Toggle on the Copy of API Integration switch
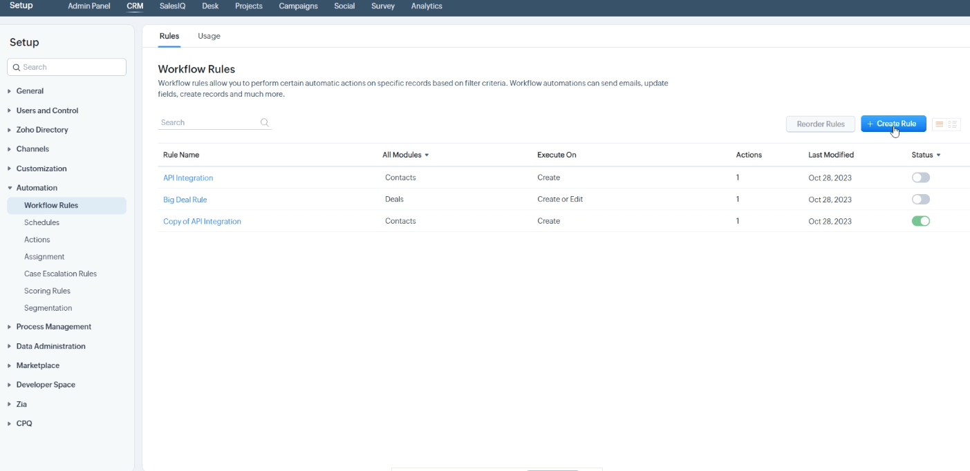Viewport: 970px width, 471px height. point(921,221)
